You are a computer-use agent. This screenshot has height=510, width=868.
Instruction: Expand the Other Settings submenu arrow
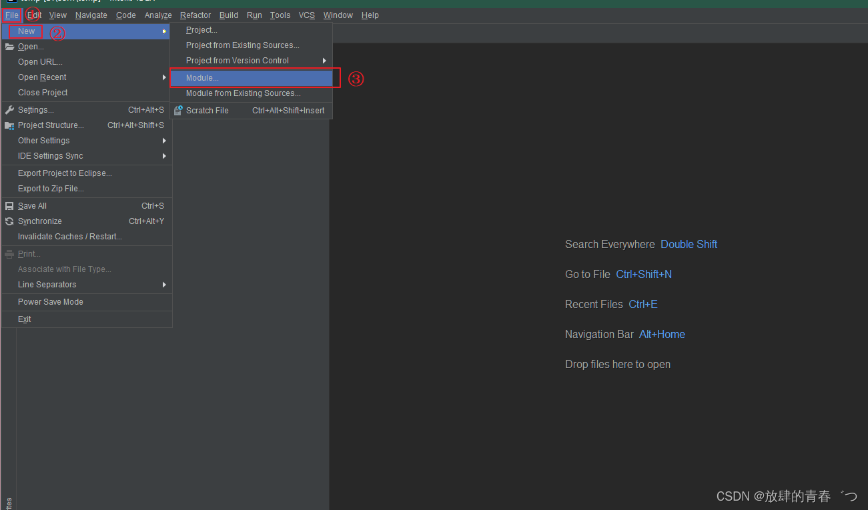pyautogui.click(x=164, y=141)
